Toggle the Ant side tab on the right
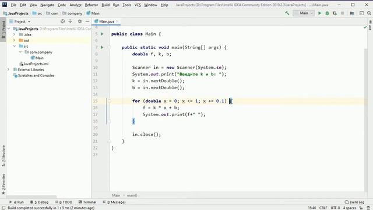Viewport: 373px width, 210px height. pos(370,24)
